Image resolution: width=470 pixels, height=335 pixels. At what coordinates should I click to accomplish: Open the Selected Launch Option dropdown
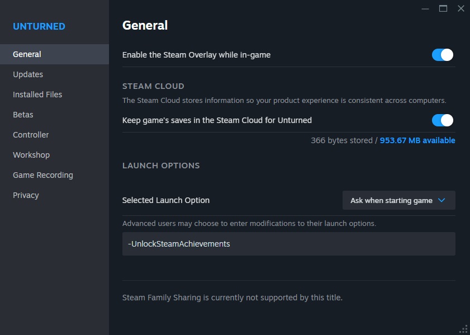(398, 200)
